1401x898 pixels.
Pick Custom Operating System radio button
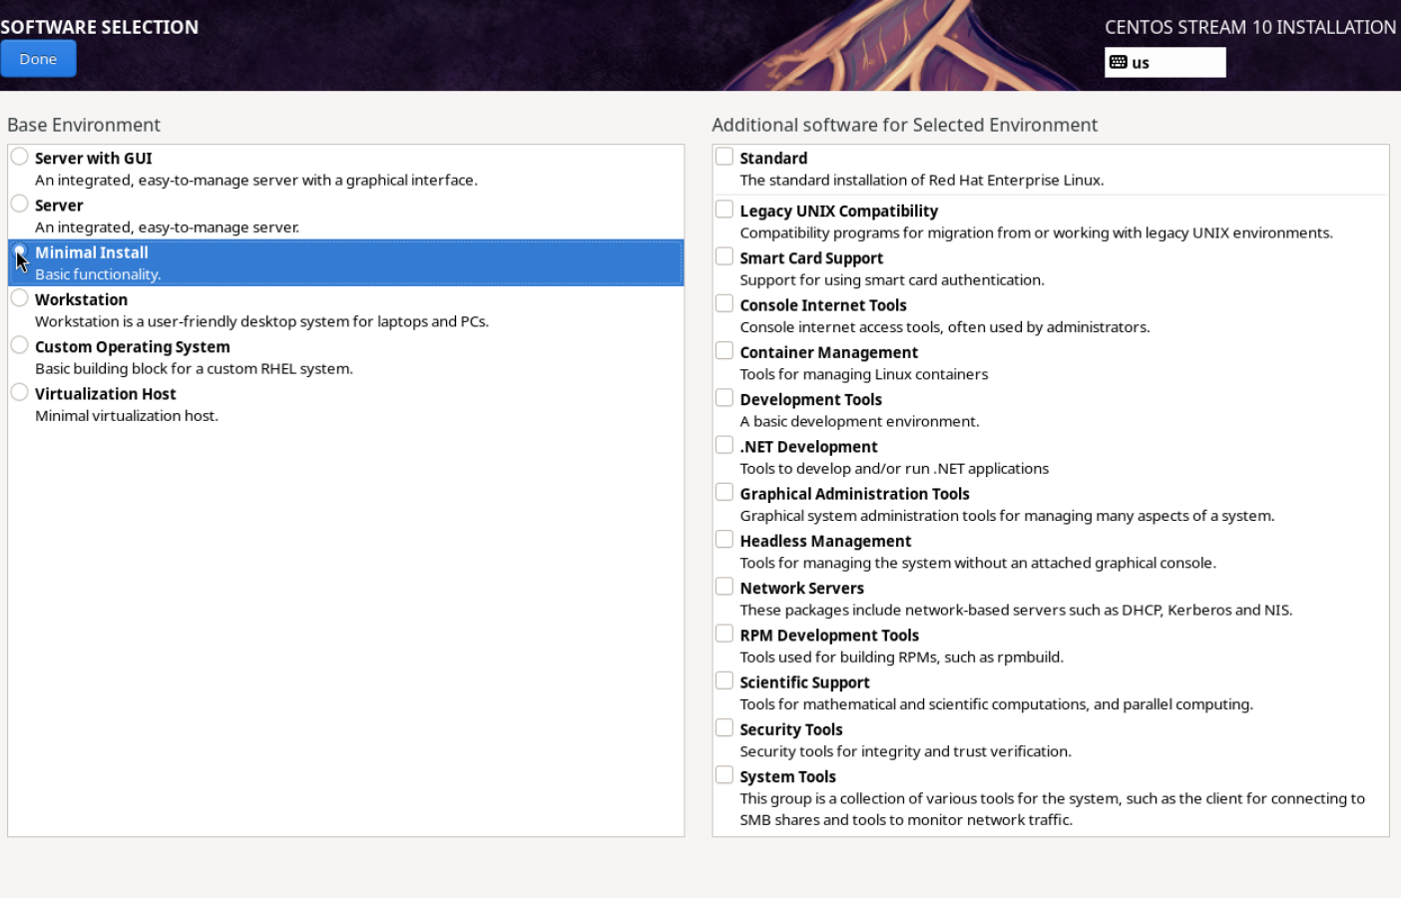pyautogui.click(x=19, y=345)
